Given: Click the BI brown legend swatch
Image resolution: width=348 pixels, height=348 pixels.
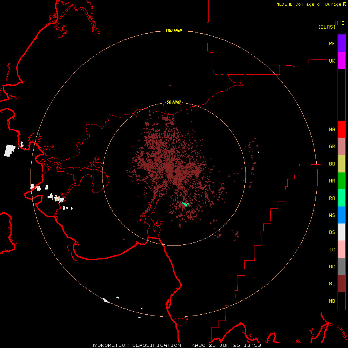Looking at the screenshot, I should (341, 284).
